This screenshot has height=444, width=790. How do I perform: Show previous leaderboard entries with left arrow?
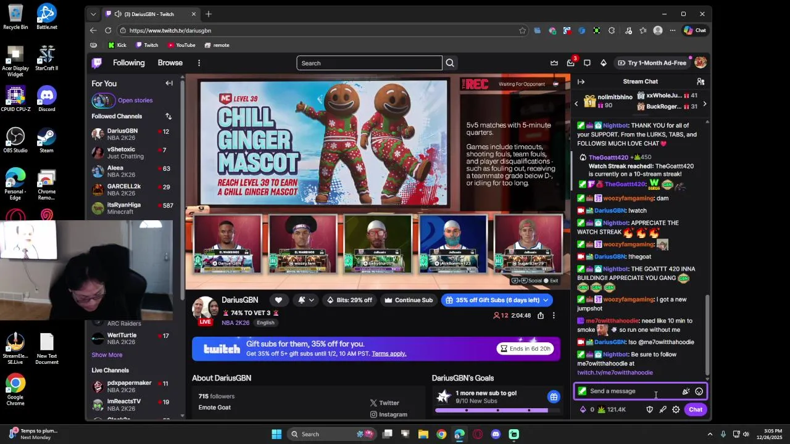[576, 104]
